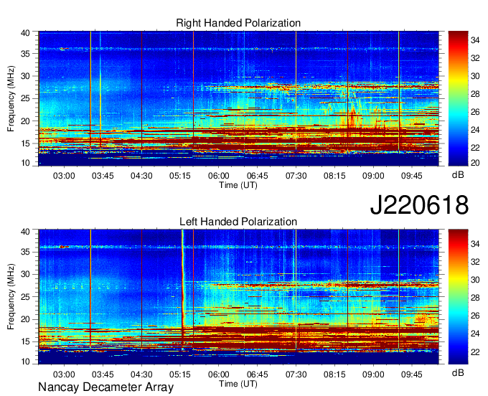Click the "Left Handed Polarization" title
This screenshot has height=396, width=488.
238,222
